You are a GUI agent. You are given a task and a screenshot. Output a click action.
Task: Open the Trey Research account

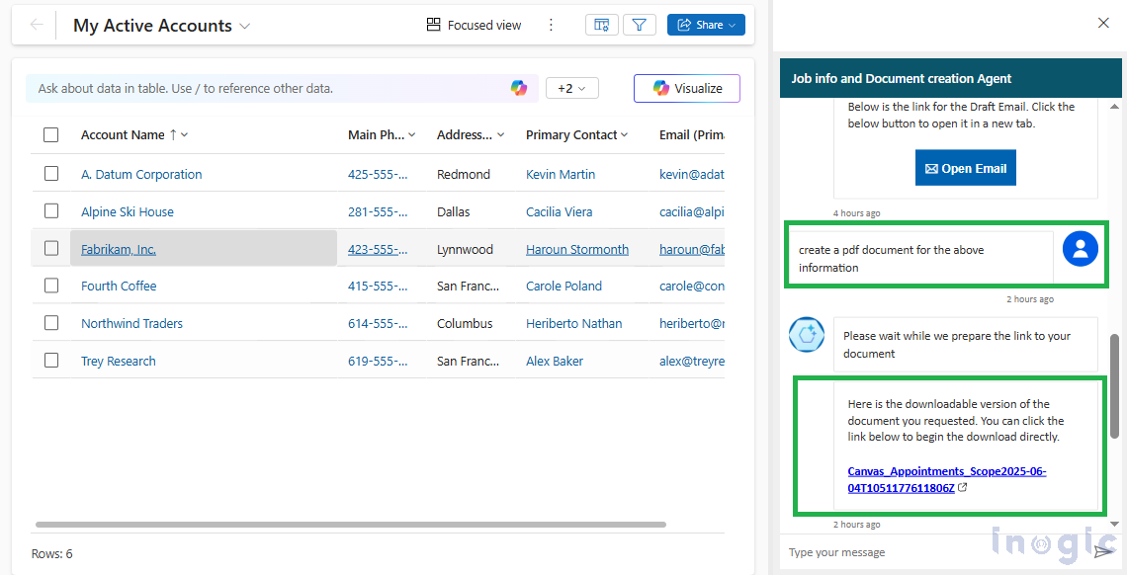119,361
